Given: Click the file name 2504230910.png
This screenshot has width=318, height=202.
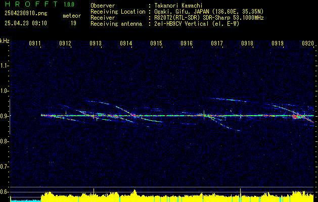Looking at the screenshot, I should coord(26,14).
